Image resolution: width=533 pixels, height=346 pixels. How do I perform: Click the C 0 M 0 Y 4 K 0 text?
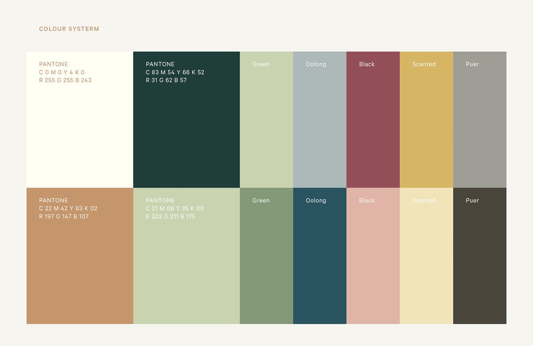(62, 72)
